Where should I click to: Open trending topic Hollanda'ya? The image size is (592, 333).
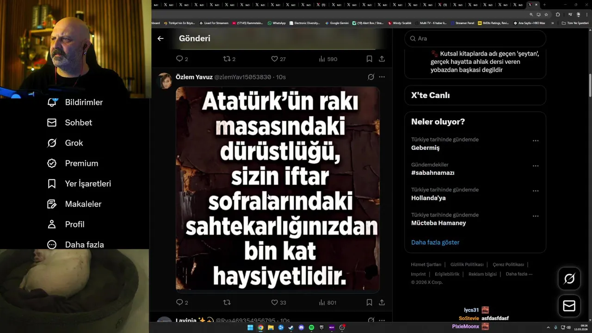pyautogui.click(x=428, y=198)
